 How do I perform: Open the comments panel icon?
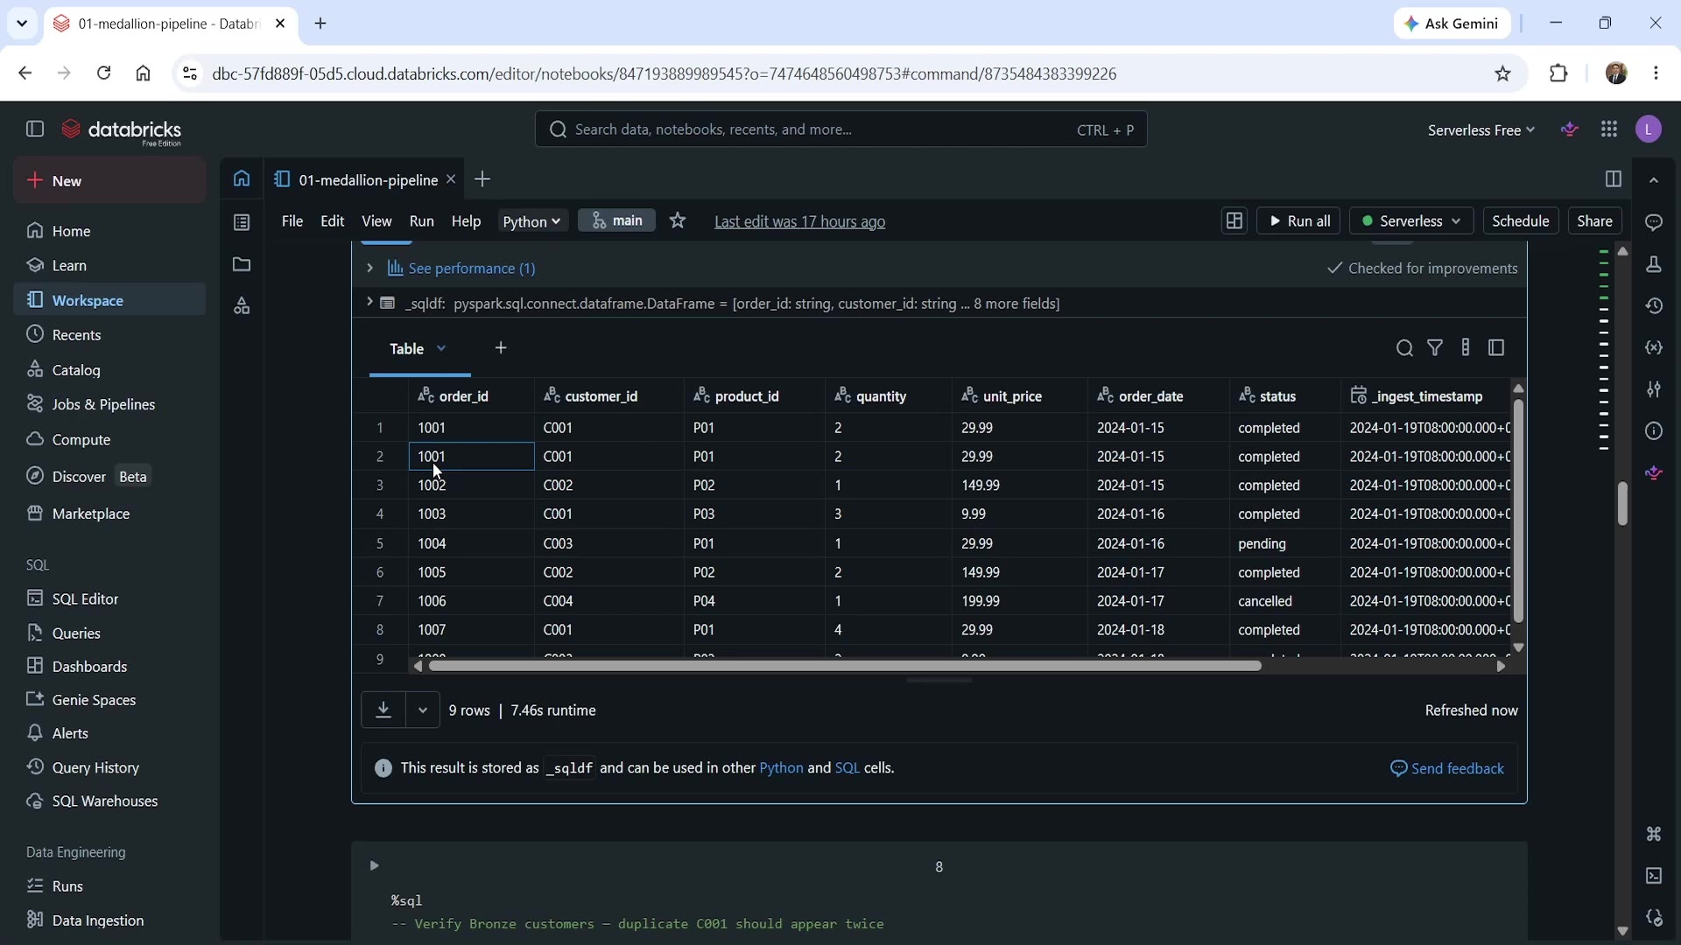click(x=1654, y=222)
